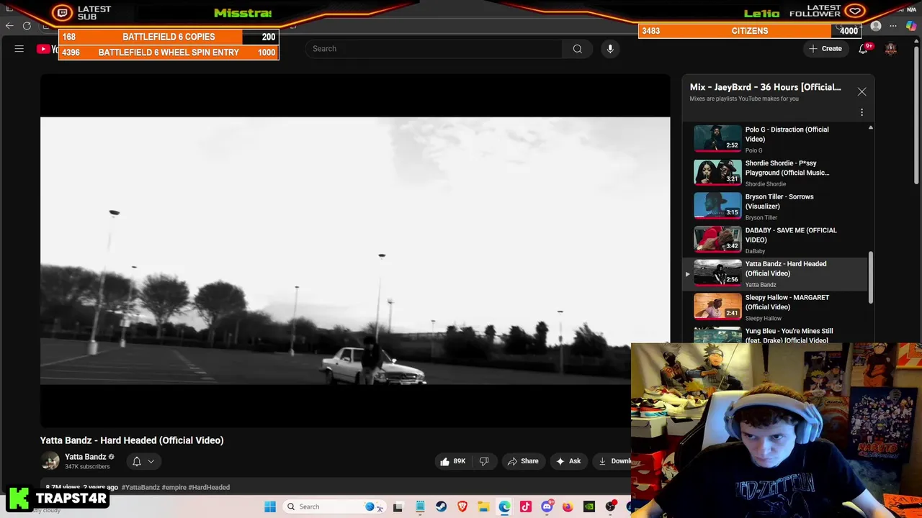The height and width of the screenshot is (518, 922).
Task: Go back with the browser back arrow
Action: [x=9, y=26]
